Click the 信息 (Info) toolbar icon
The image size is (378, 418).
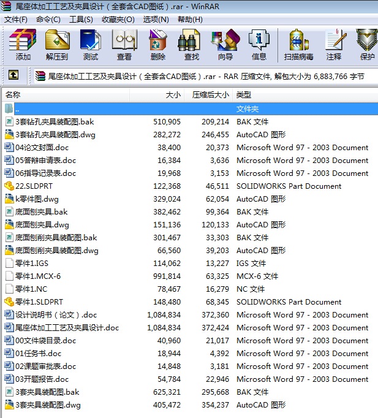259,40
